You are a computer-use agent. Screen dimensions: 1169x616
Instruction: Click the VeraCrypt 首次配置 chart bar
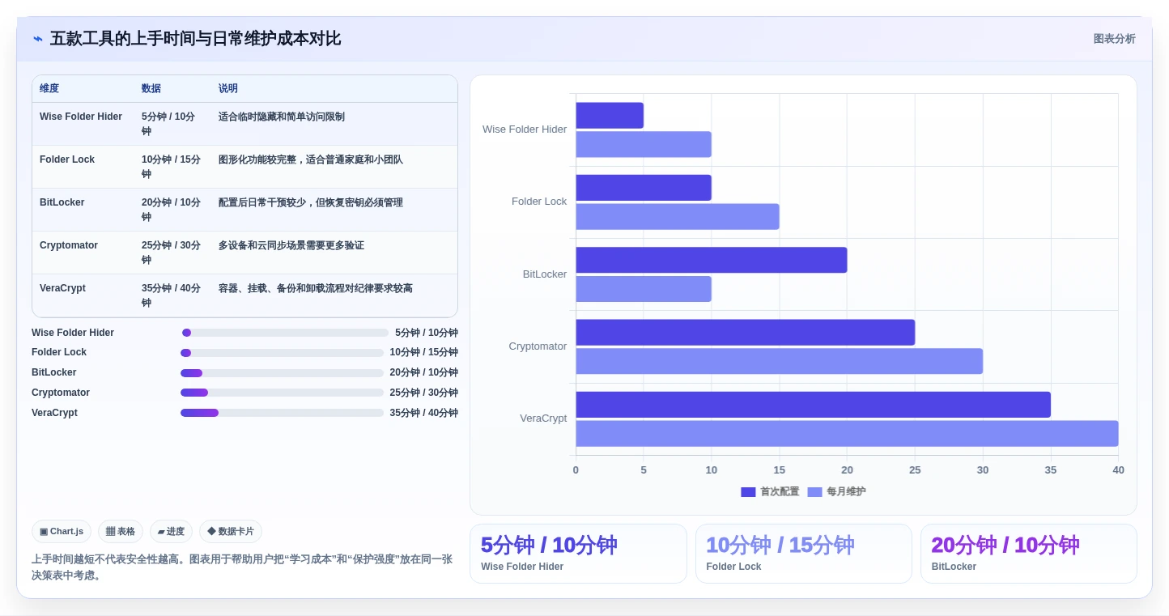pyautogui.click(x=814, y=405)
